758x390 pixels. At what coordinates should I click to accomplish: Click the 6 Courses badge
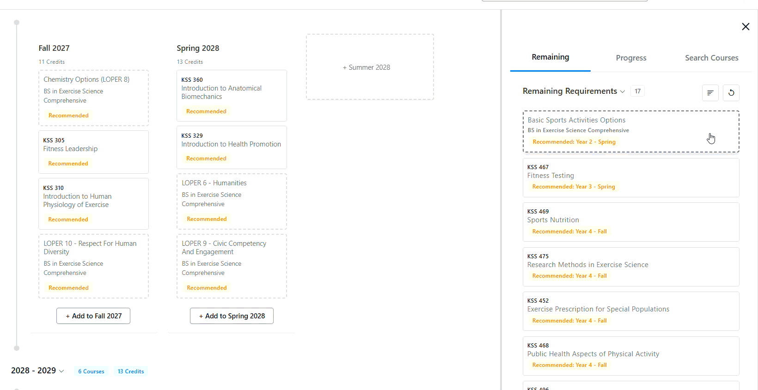tap(91, 372)
